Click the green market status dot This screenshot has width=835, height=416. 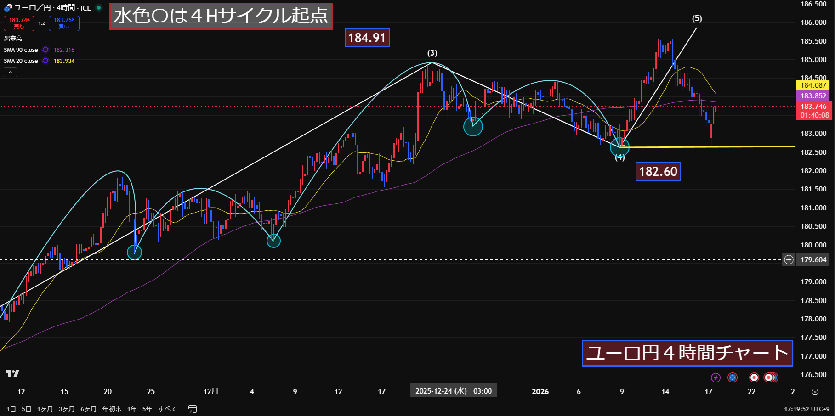(x=99, y=8)
